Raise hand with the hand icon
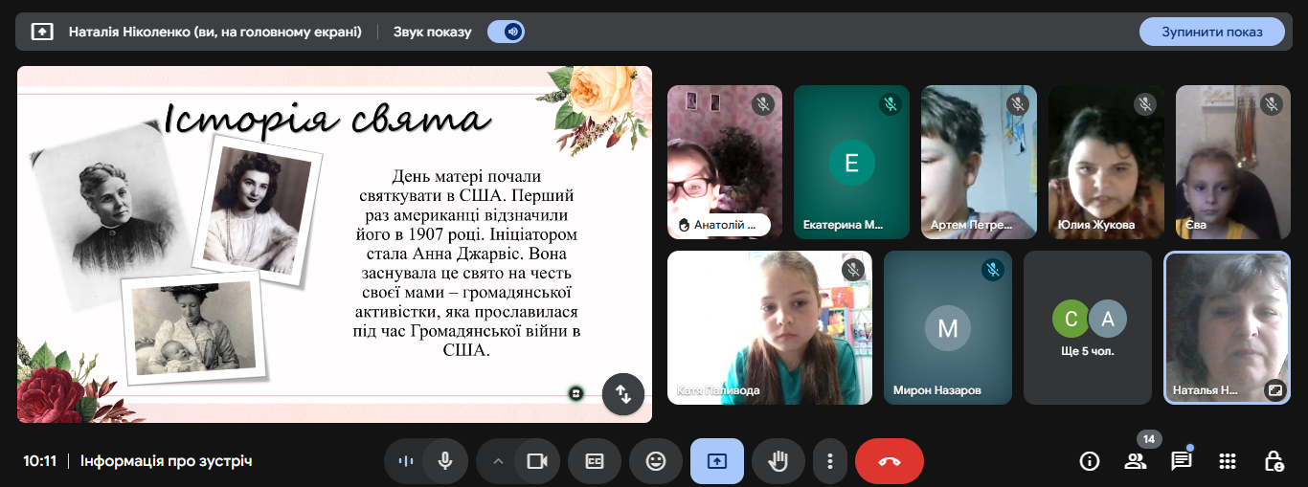The image size is (1308, 487). (x=778, y=461)
